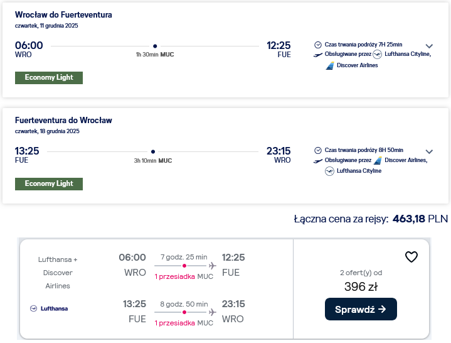Viewport: 451px width, 343px height.
Task: Save offer with the heart icon
Action: (x=411, y=256)
